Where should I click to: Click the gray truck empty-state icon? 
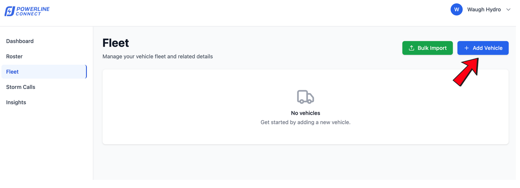click(x=305, y=97)
